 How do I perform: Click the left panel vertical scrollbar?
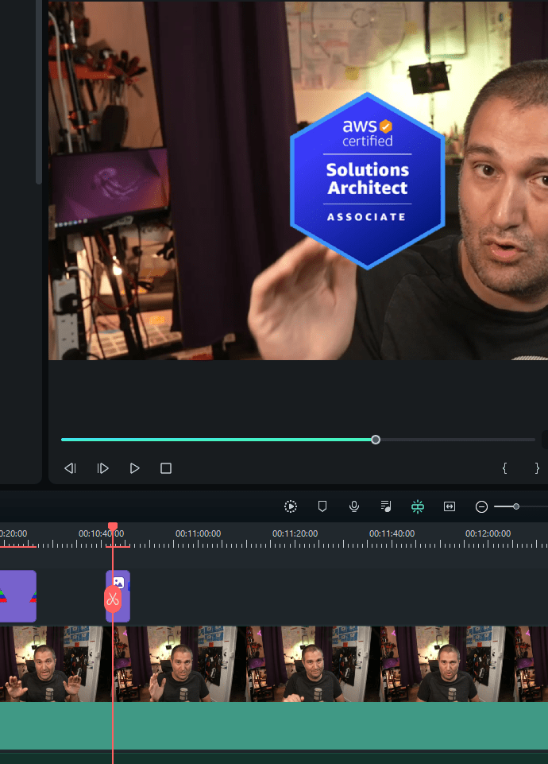39,92
